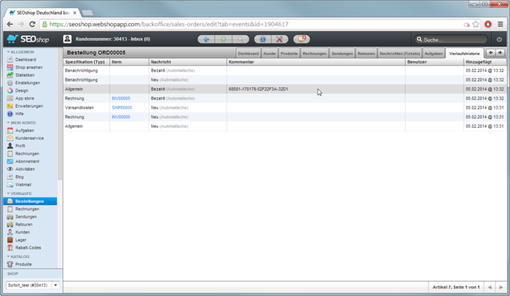Collapse the ALLGEMEIN sidebar section

tap(22, 52)
